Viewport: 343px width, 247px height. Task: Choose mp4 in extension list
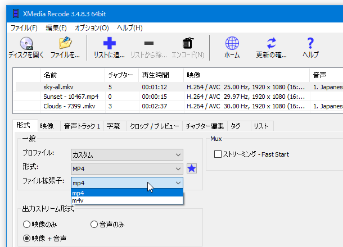[127, 193]
